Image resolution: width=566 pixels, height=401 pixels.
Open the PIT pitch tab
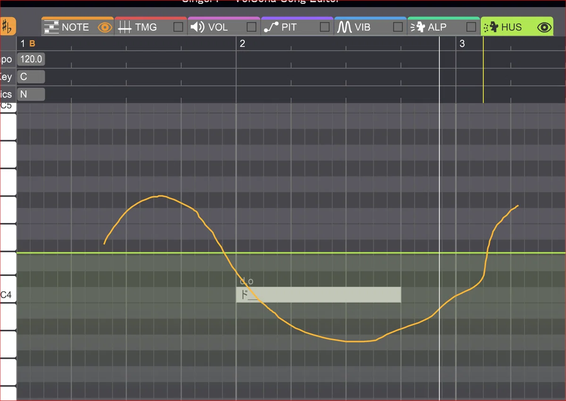(x=297, y=26)
